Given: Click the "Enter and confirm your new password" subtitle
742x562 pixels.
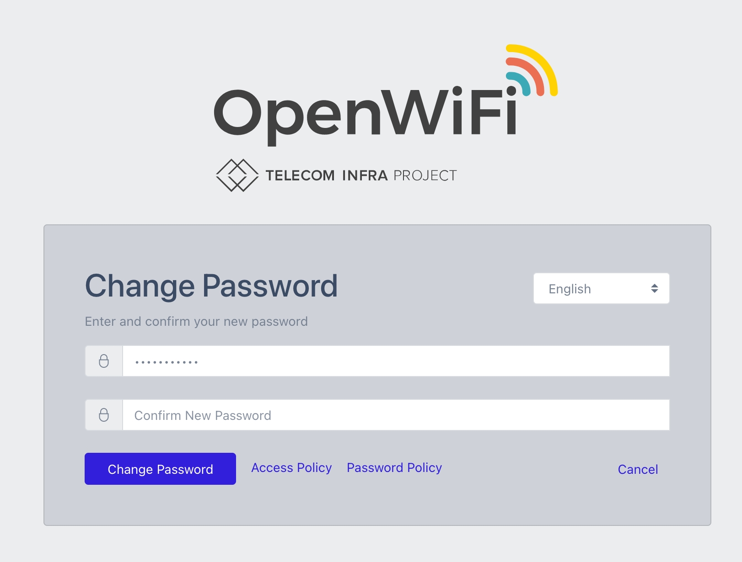Looking at the screenshot, I should click(196, 321).
